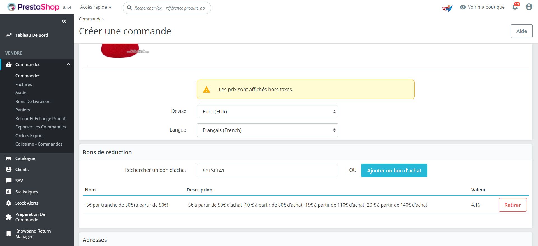Click the Stock Alerts bell icon
The width and height of the screenshot is (538, 246).
click(9, 203)
